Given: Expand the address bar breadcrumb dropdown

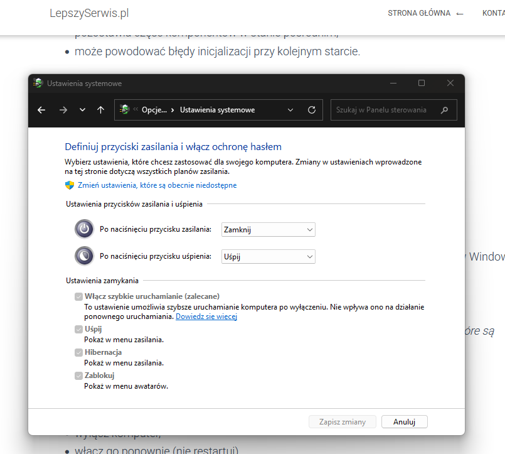Looking at the screenshot, I should [x=290, y=109].
